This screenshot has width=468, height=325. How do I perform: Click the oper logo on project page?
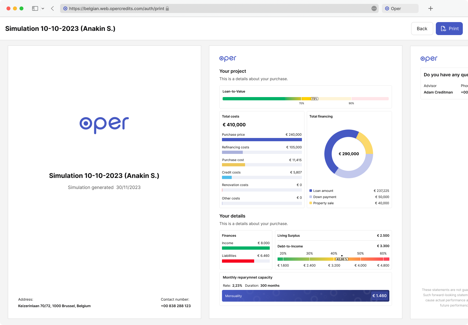coord(228,58)
